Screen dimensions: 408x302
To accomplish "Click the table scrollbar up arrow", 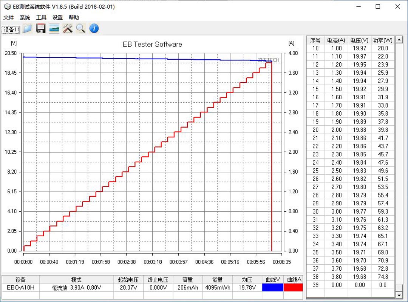I will click(x=398, y=40).
